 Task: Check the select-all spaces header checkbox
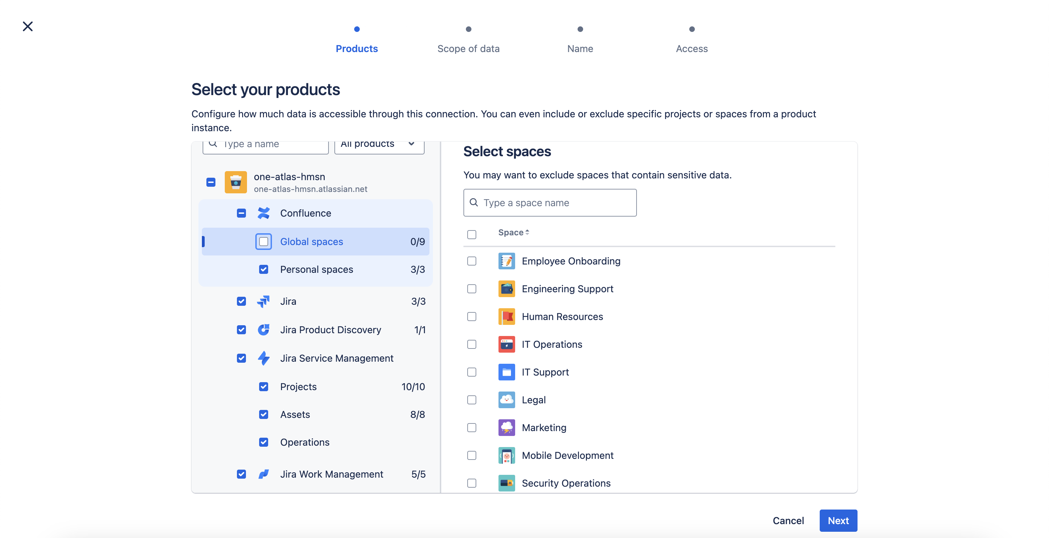click(471, 235)
